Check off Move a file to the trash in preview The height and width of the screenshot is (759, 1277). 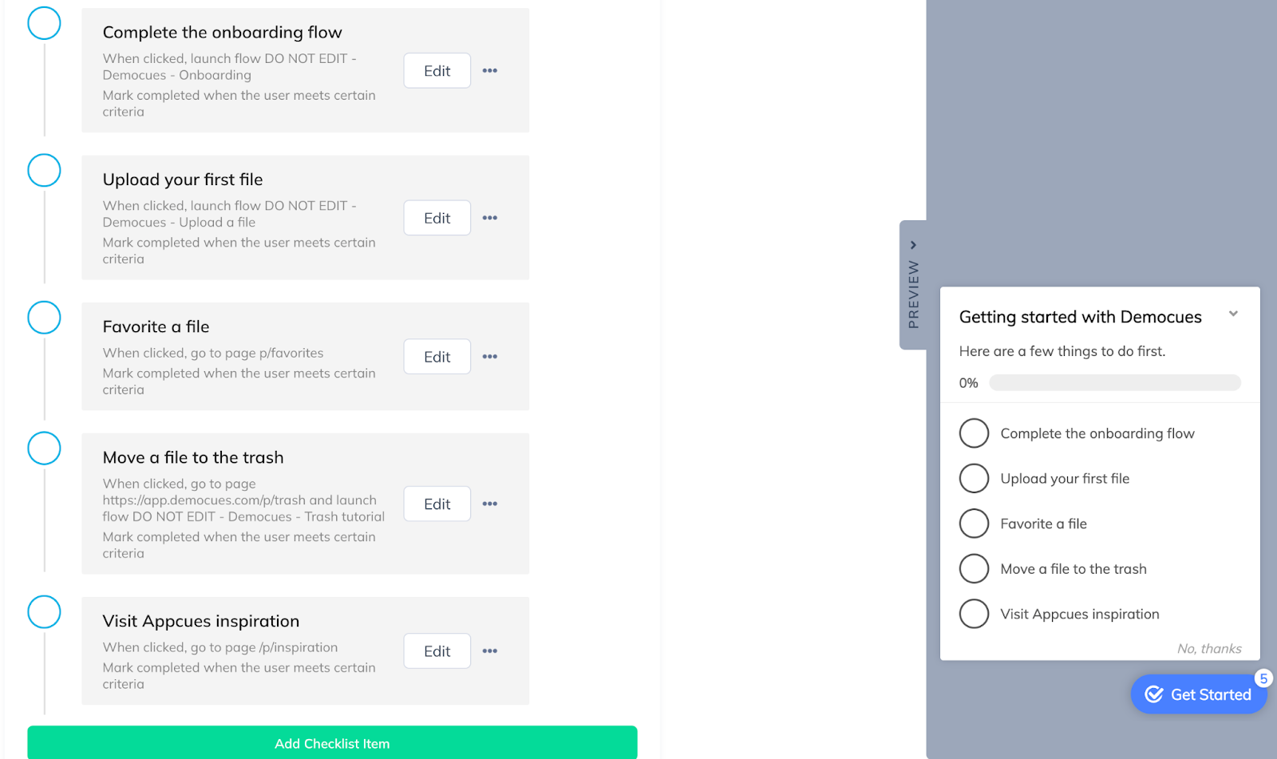tap(974, 569)
